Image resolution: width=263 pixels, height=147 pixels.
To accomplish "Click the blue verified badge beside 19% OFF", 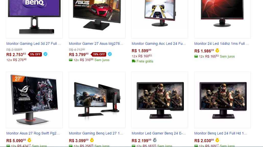I will (x=110, y=54).
